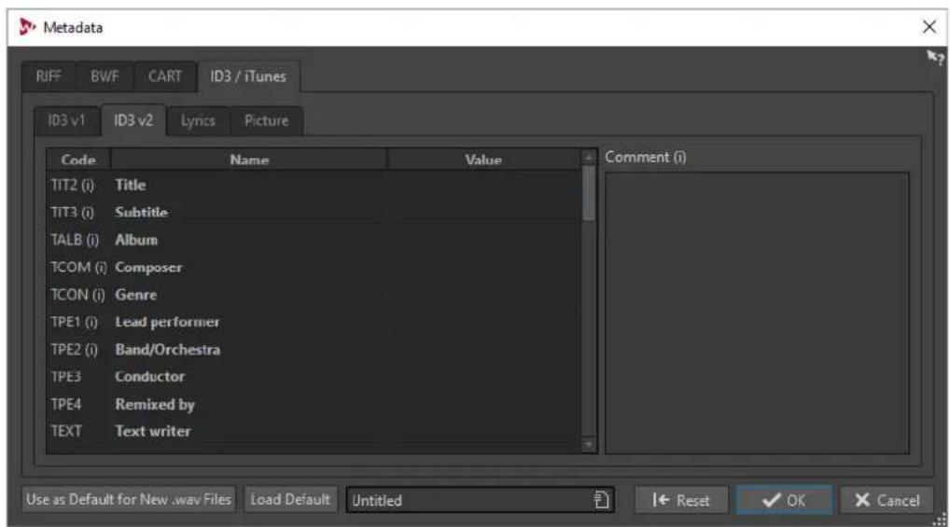Select the ID3 v2 sub-tab
The height and width of the screenshot is (527, 950).
(x=133, y=120)
